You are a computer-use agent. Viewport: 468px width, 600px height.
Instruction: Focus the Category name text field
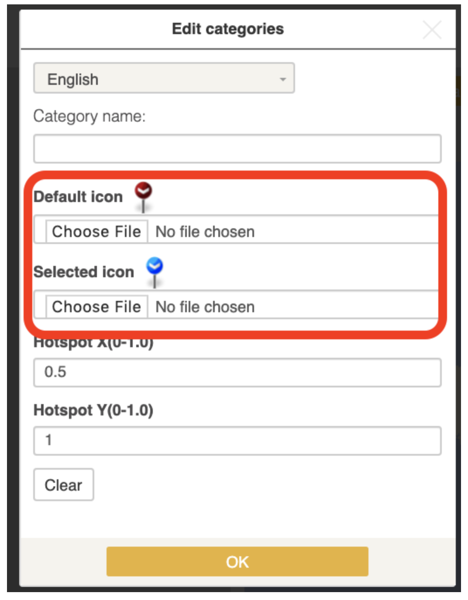coord(237,149)
